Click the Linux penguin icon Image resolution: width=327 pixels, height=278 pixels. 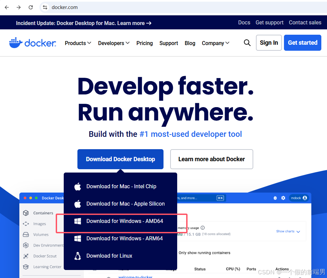(x=77, y=256)
